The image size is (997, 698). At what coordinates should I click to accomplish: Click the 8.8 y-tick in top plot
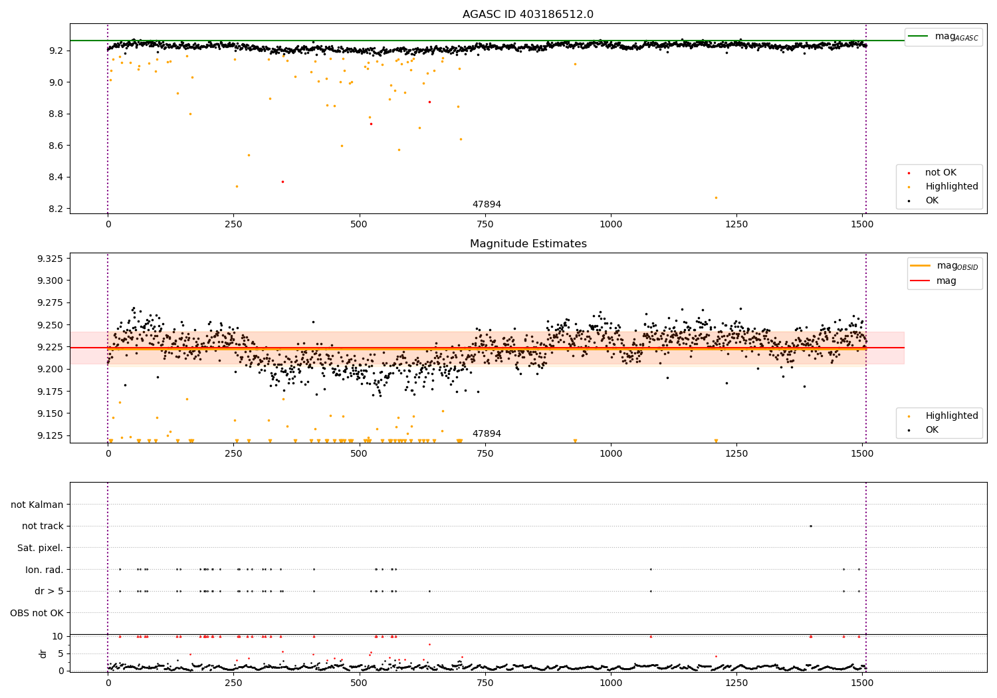[x=55, y=114]
